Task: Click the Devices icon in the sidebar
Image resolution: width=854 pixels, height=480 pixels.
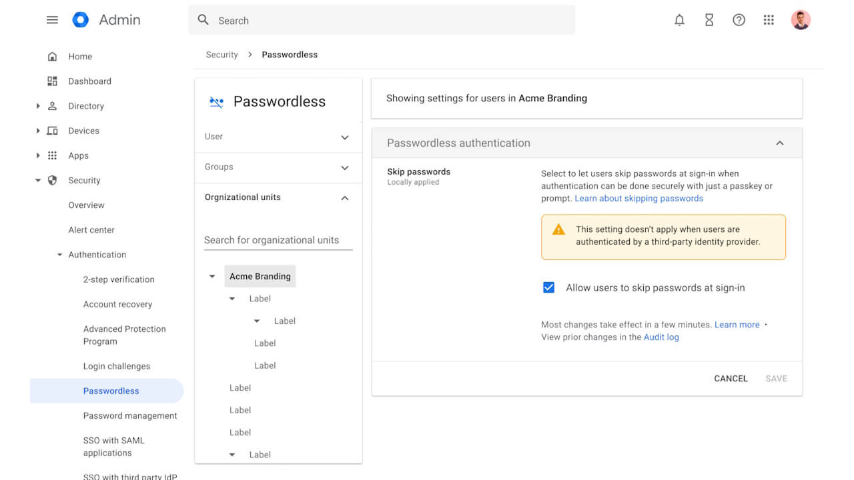Action: pos(52,131)
